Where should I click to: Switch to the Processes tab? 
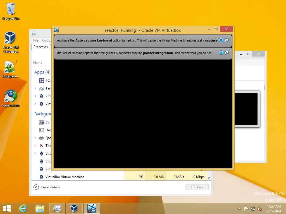pyautogui.click(x=40, y=47)
